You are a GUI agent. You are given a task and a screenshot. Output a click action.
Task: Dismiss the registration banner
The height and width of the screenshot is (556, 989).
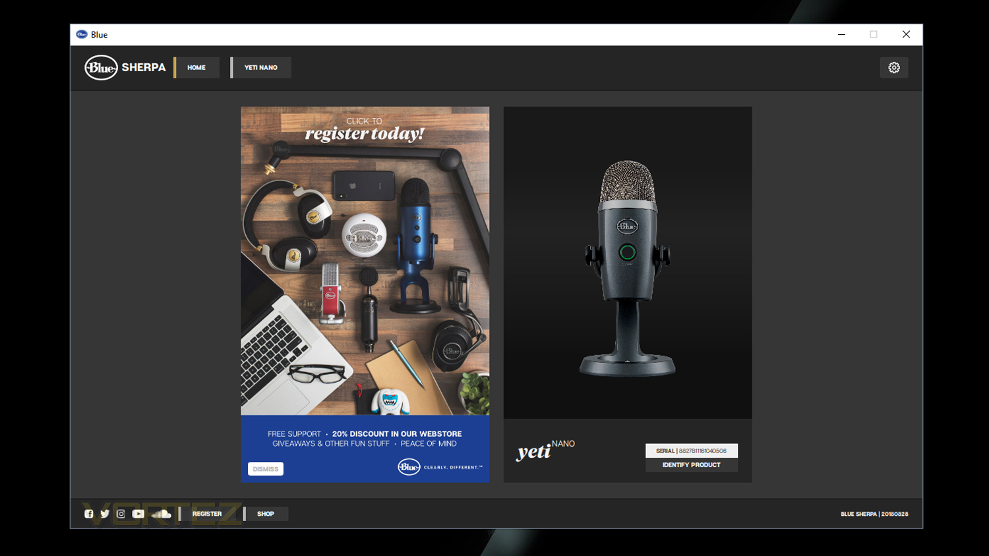(x=266, y=469)
